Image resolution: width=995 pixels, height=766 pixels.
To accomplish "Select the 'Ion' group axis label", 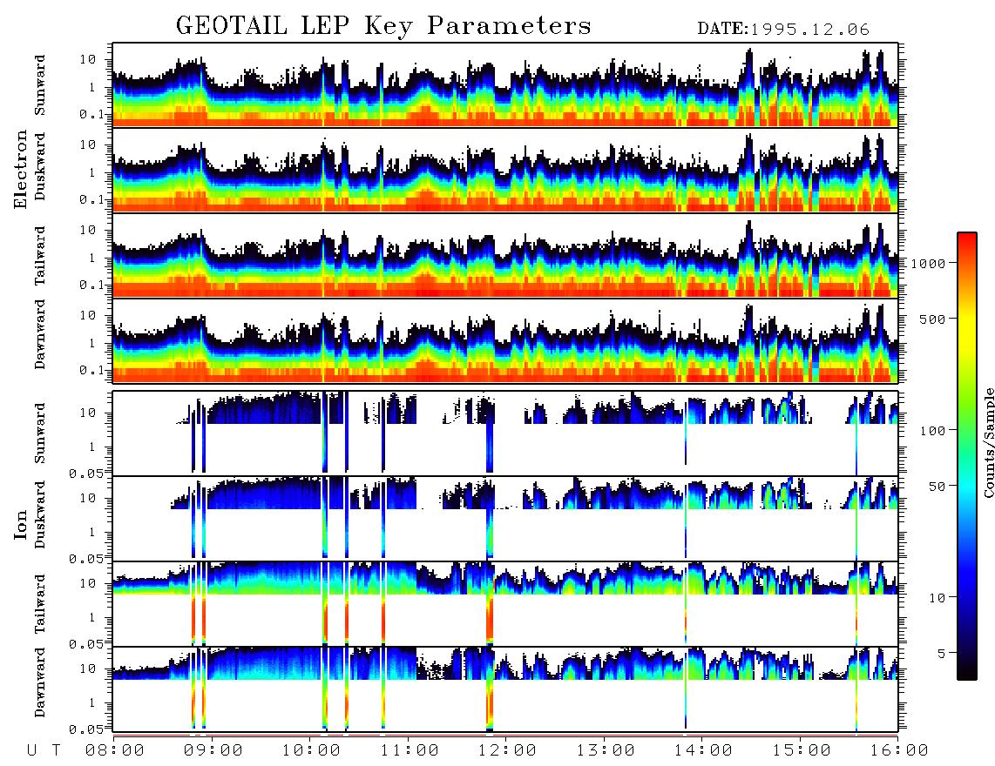I will [21, 525].
